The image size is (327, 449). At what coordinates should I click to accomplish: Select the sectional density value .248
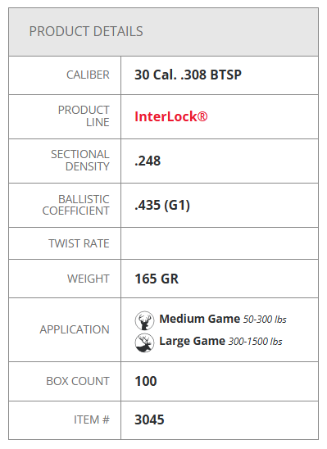tap(148, 161)
